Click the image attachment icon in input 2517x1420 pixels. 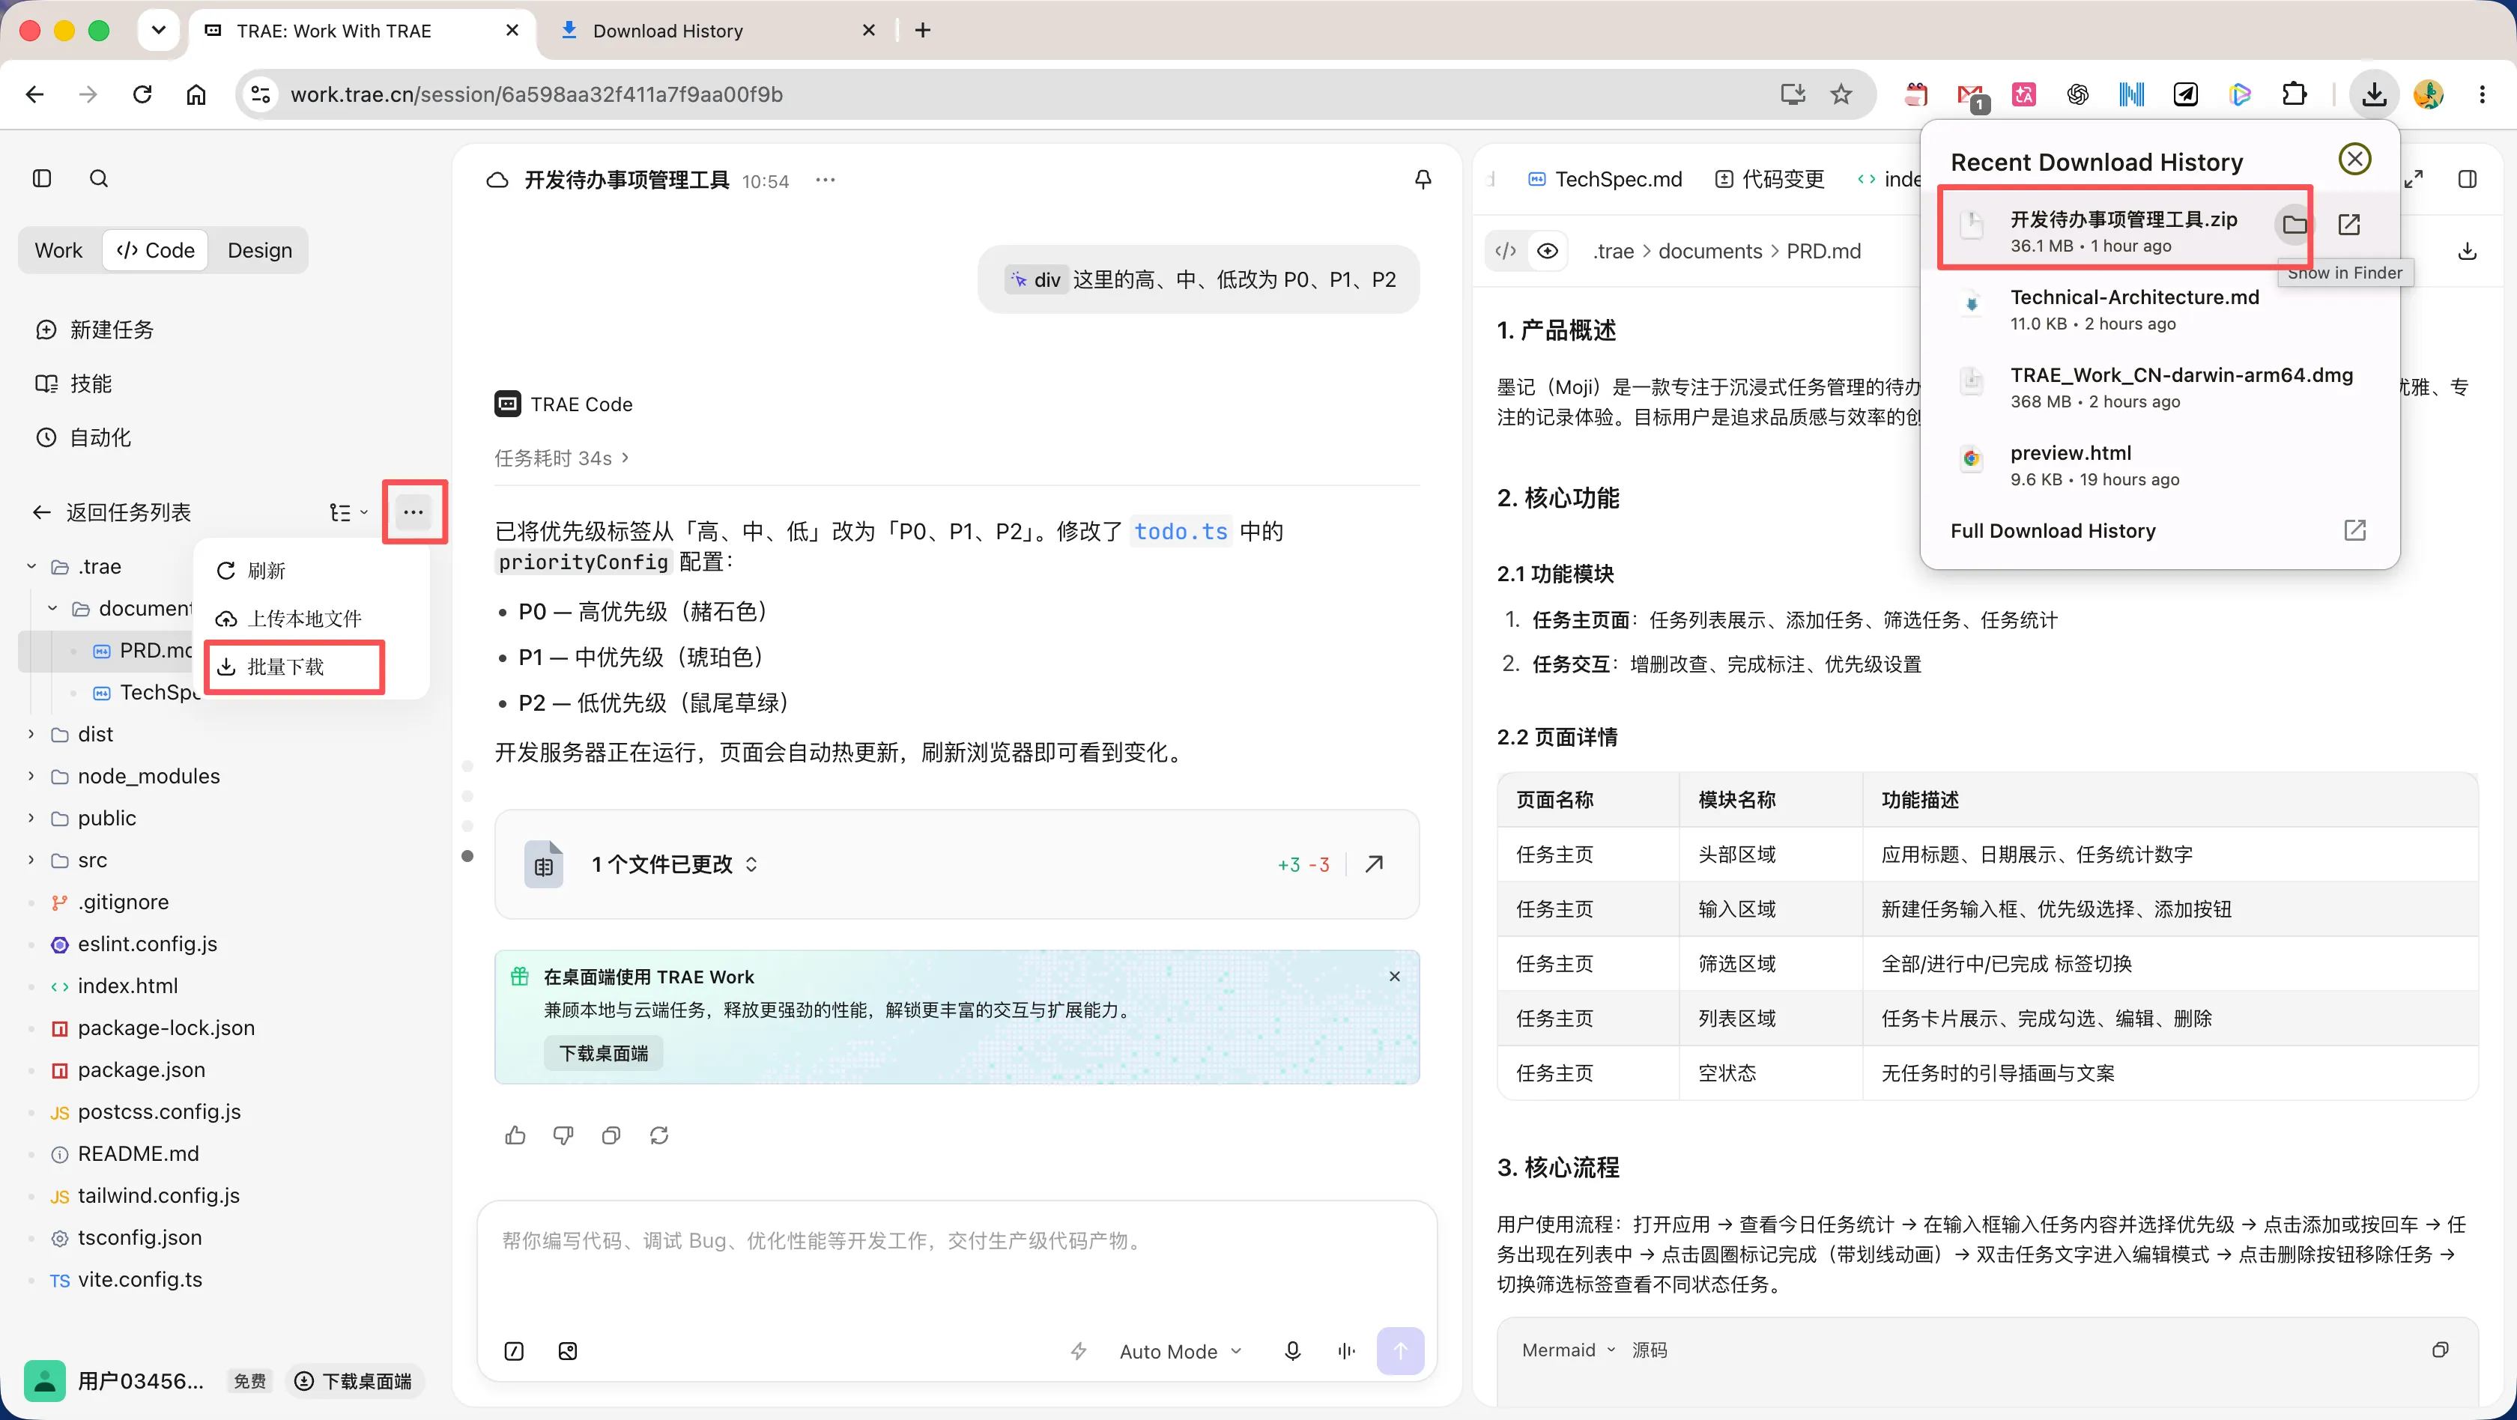click(x=568, y=1352)
